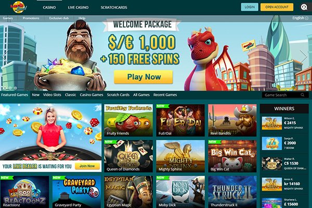312x208 pixels.
Task: Open the Big Win Cat game thumbnail
Action: coord(232,156)
